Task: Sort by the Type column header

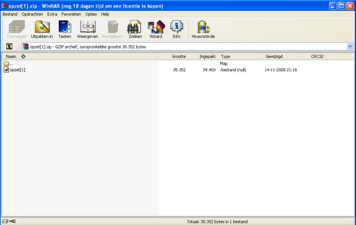Action: click(240, 56)
